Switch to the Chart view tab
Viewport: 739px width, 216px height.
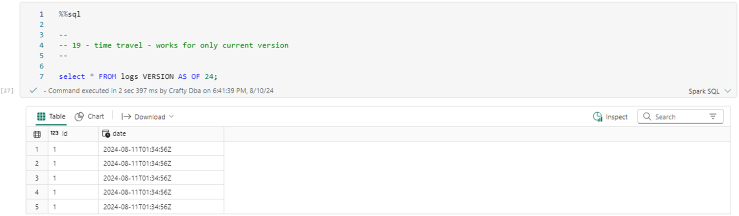[89, 117]
